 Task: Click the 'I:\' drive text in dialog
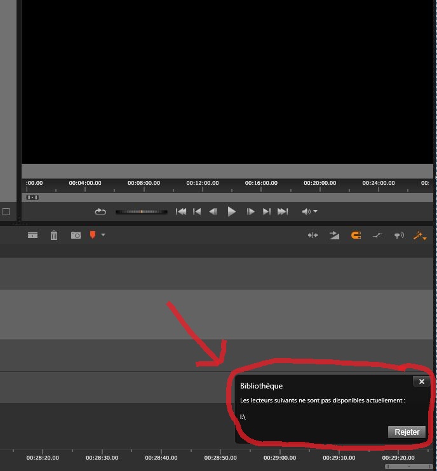point(243,416)
